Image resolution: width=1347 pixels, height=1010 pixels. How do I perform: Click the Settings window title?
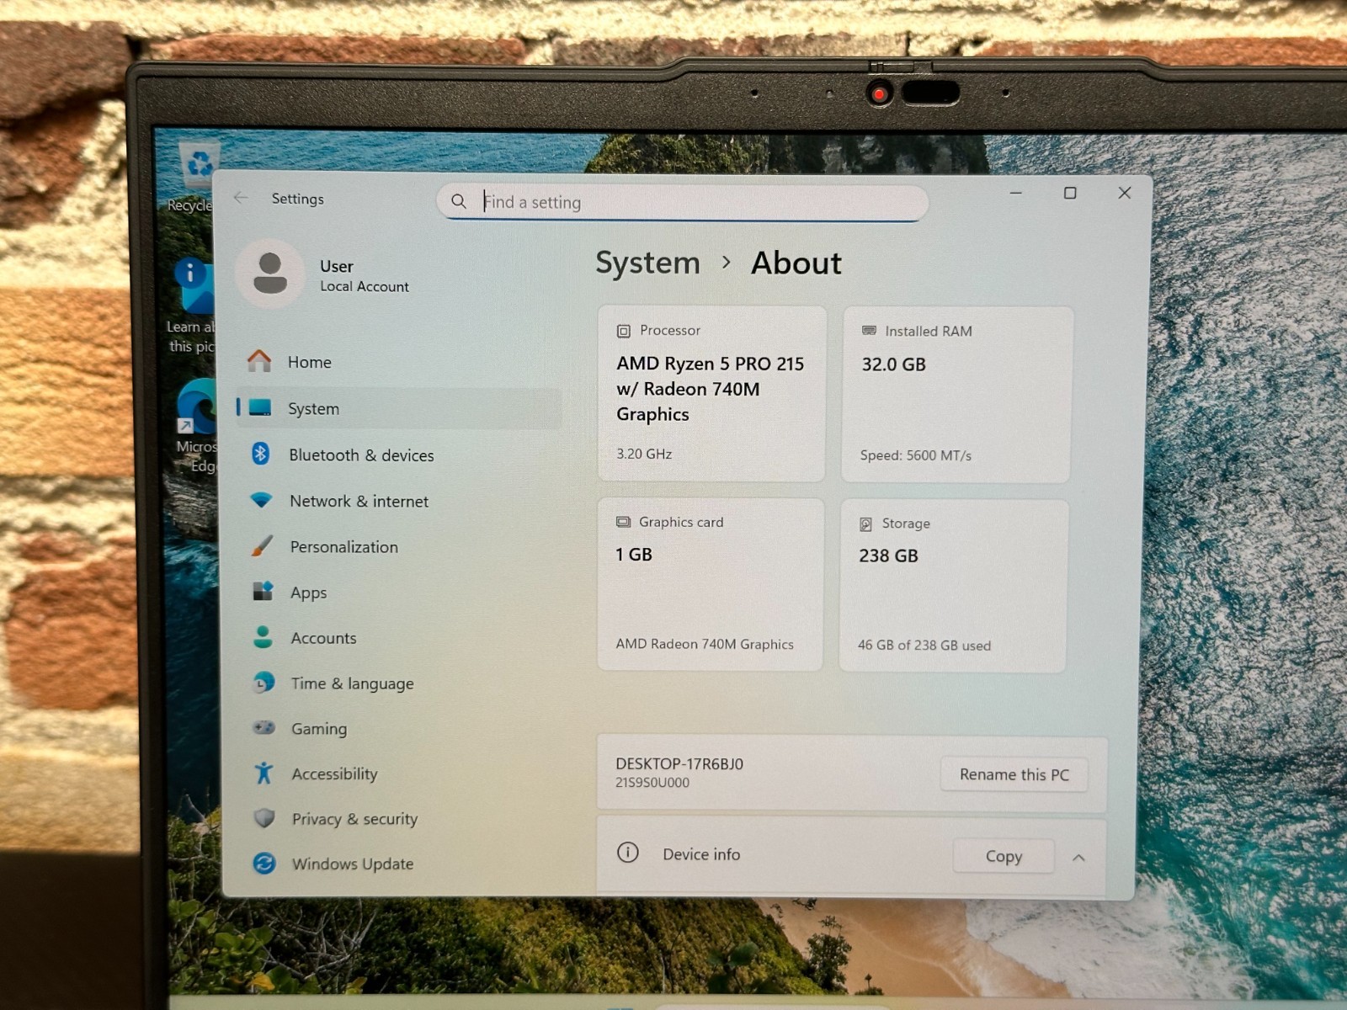297,199
